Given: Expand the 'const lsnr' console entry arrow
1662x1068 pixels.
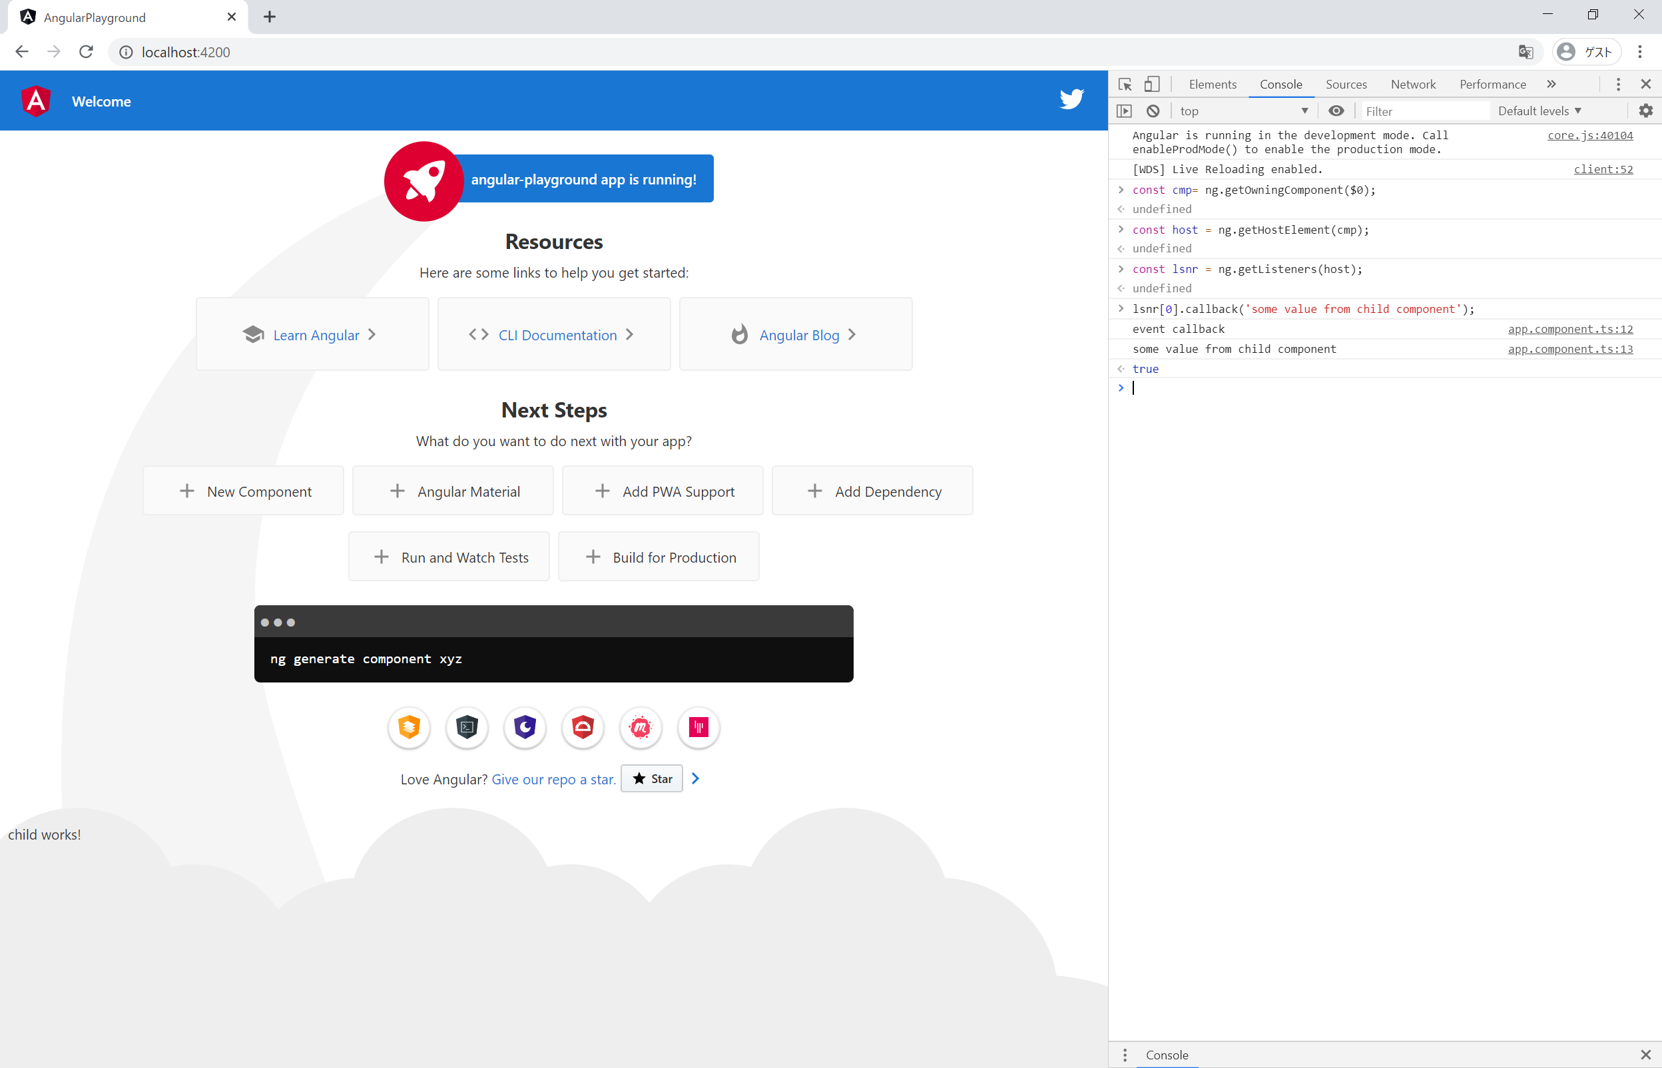Looking at the screenshot, I should 1121,268.
